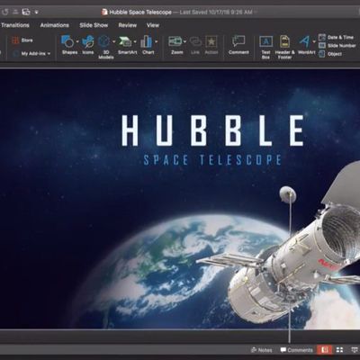Click the redo icon in title bar
This screenshot has height=360, width=360.
point(5,12)
